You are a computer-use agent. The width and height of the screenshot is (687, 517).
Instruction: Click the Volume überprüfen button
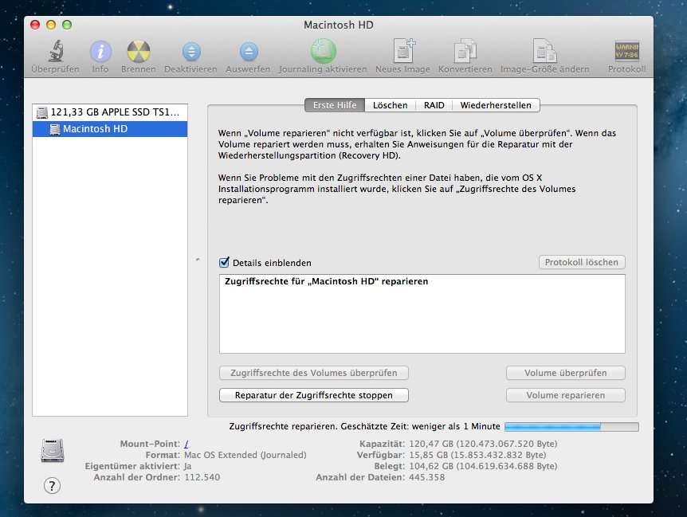pyautogui.click(x=566, y=373)
